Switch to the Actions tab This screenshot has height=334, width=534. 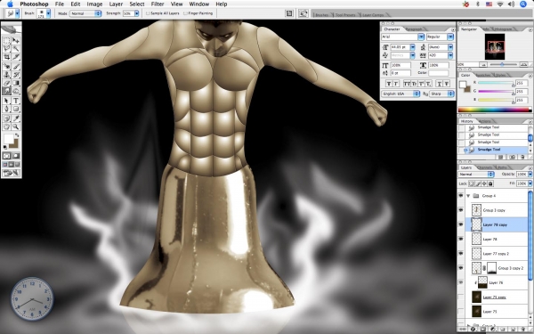pyautogui.click(x=484, y=121)
